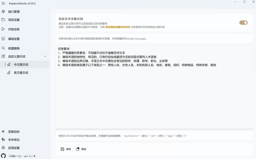Select the 中文提示词 sidebar item
256x159 pixels.
21,65
